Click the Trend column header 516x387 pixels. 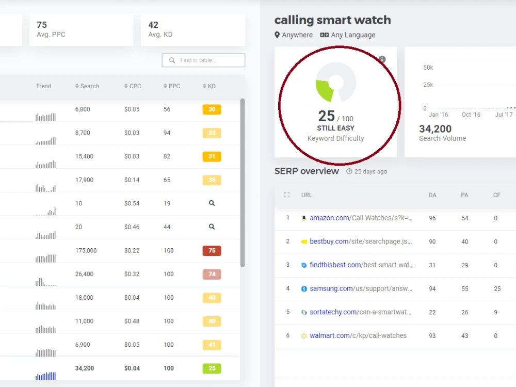[x=43, y=86]
